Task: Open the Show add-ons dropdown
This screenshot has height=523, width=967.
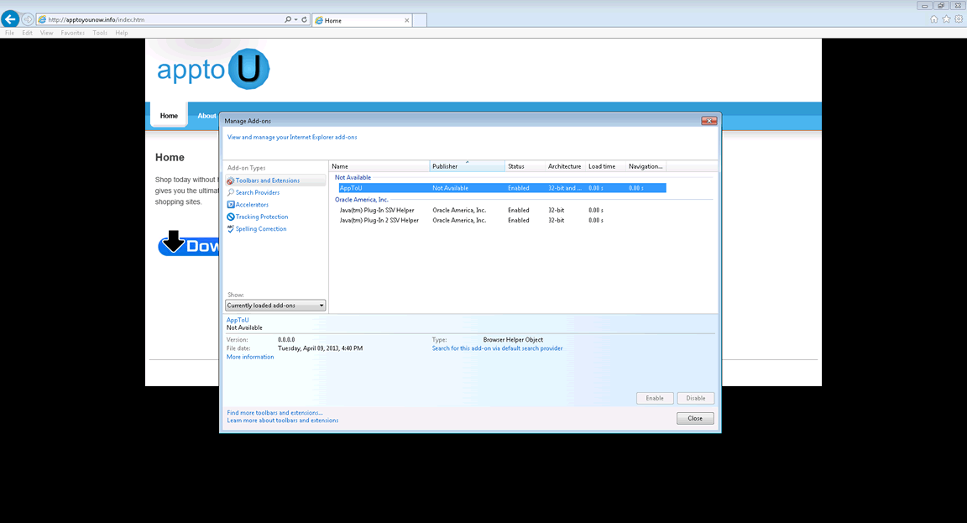Action: [275, 306]
